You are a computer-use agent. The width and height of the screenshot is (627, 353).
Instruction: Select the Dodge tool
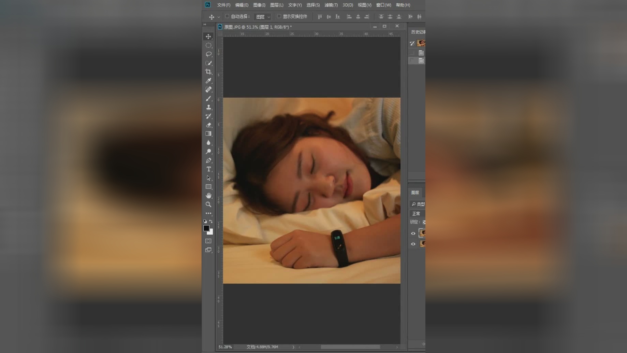pos(208,152)
